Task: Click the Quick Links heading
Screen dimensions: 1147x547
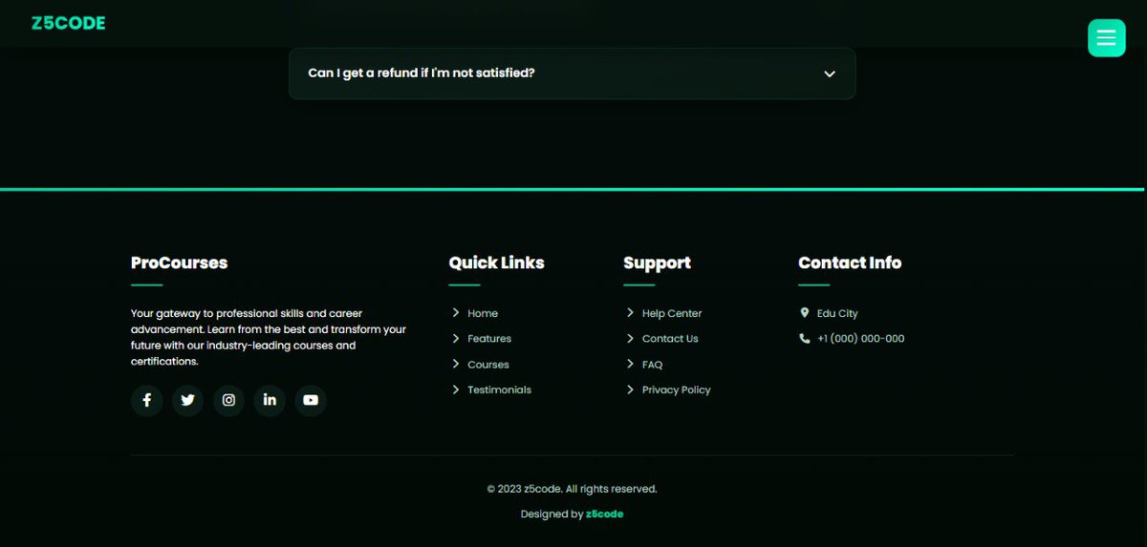Action: pyautogui.click(x=496, y=263)
